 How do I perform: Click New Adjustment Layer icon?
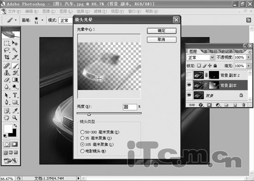pyautogui.click(x=218, y=105)
